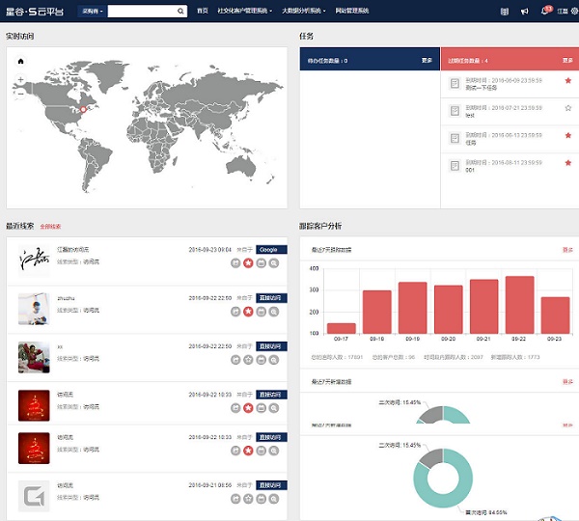
Task: Click the megaphone announcements icon in header
Action: tap(525, 11)
